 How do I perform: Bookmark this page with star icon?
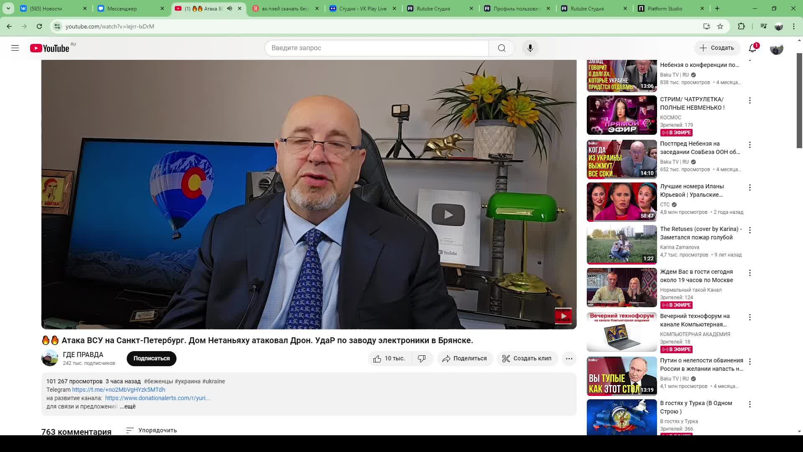(x=720, y=26)
